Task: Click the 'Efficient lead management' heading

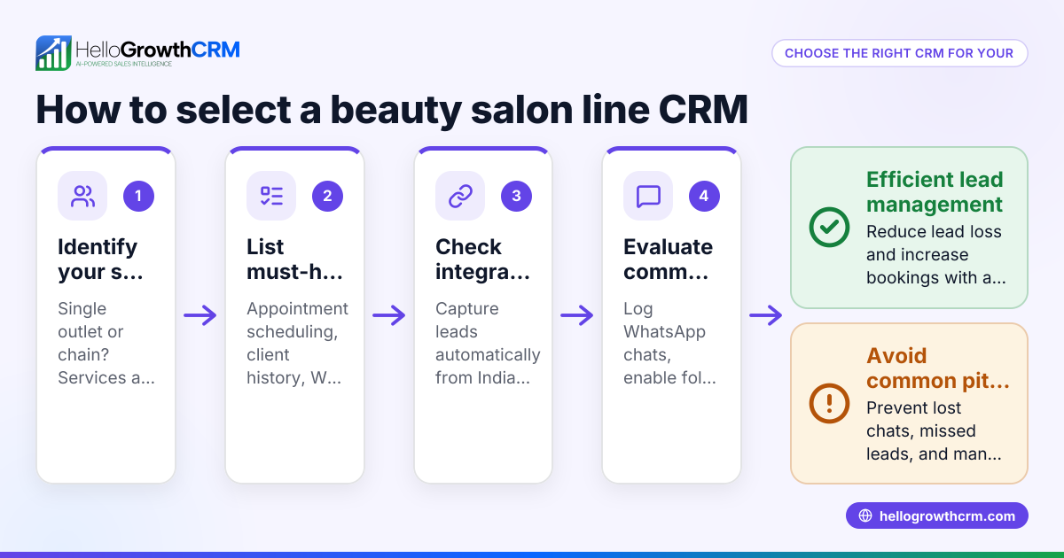Action: [x=935, y=192]
